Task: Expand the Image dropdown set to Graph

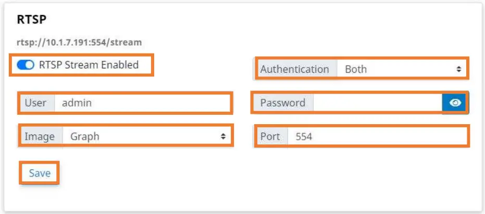Action: tap(146, 137)
